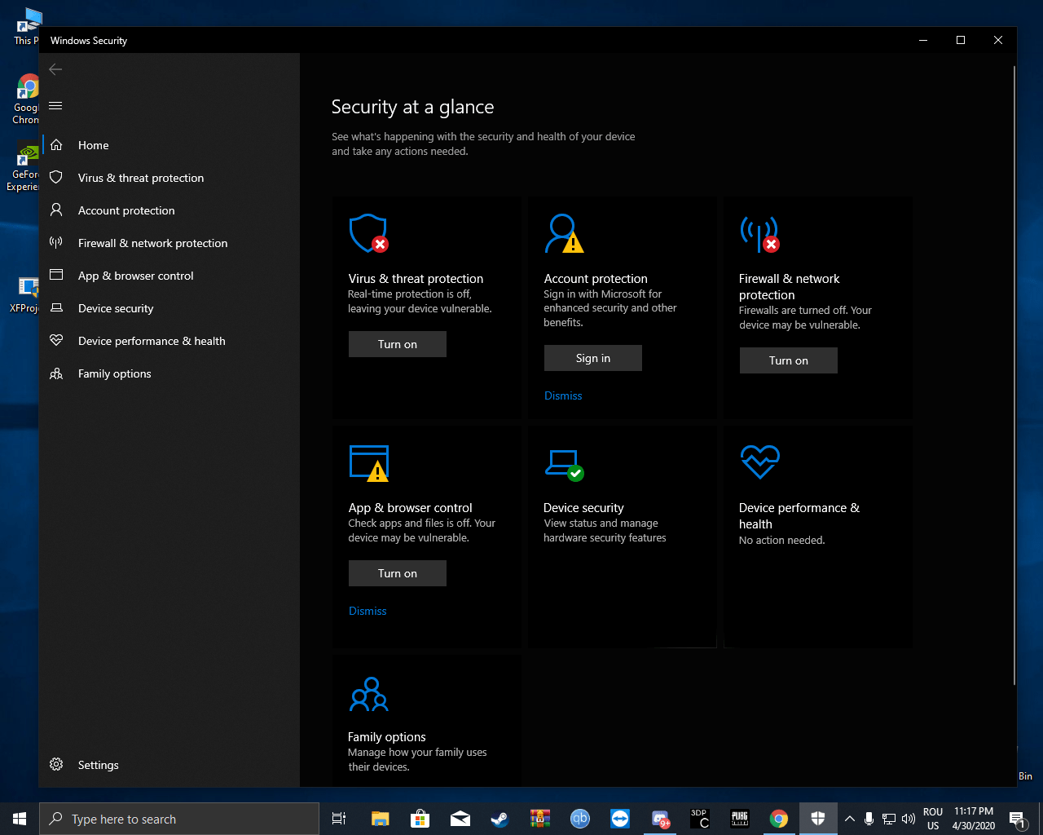Viewport: 1043px width, 835px height.
Task: Select App & browser control in the sidebar
Action: (171, 276)
